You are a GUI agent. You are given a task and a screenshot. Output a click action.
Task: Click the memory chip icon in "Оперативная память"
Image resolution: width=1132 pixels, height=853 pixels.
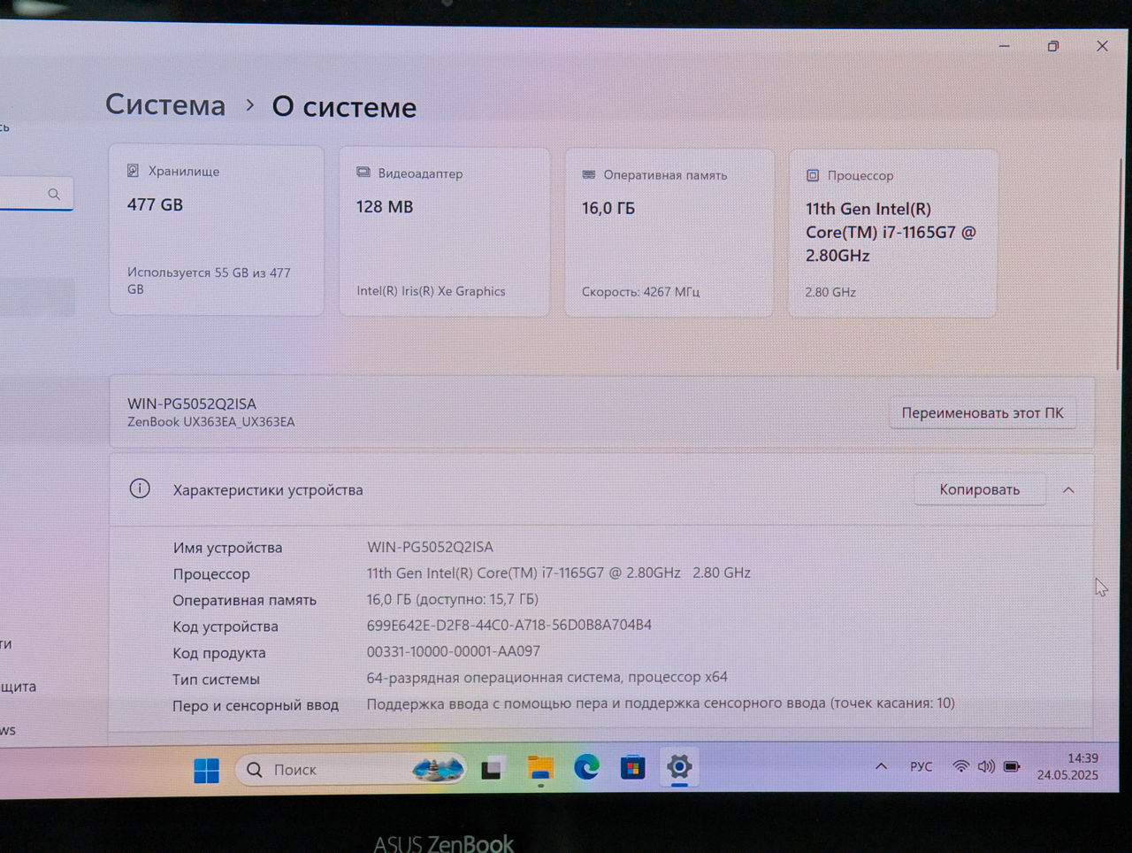588,174
